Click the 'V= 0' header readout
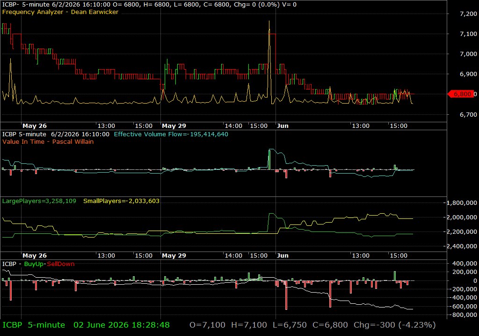Screen dimensions: 479x336 coord(289,5)
